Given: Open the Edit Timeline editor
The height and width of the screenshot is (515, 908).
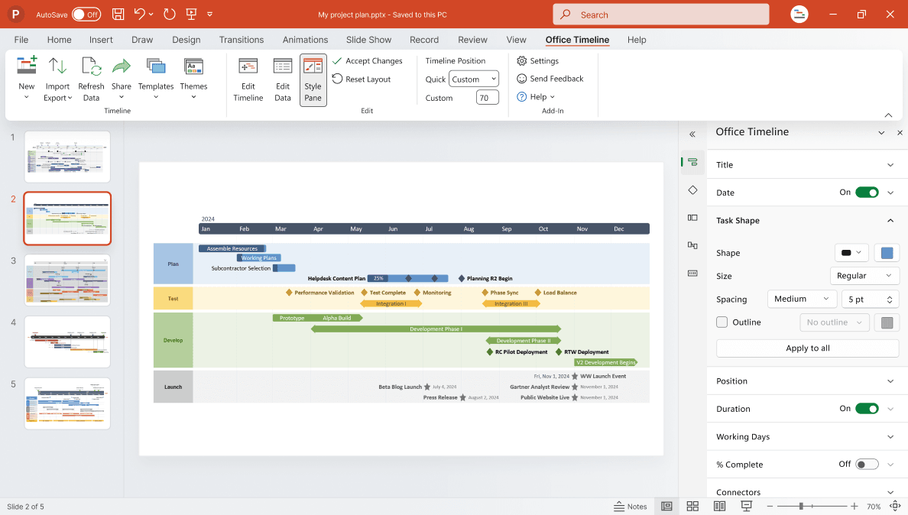Looking at the screenshot, I should coord(248,79).
